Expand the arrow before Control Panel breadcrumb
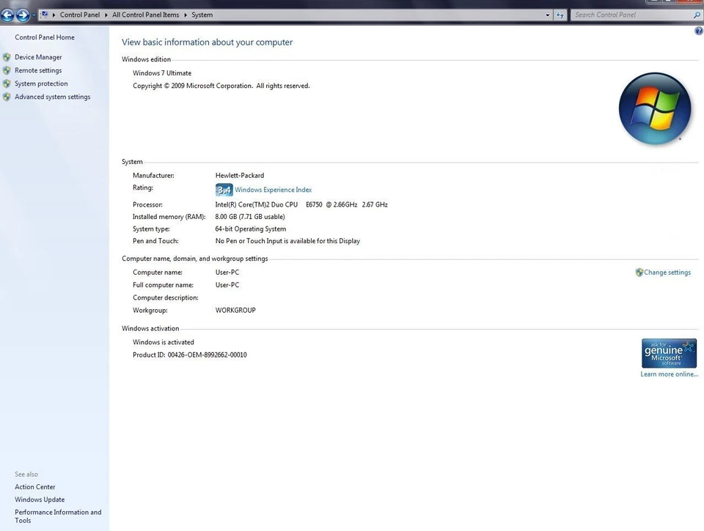704x531 pixels. click(54, 15)
